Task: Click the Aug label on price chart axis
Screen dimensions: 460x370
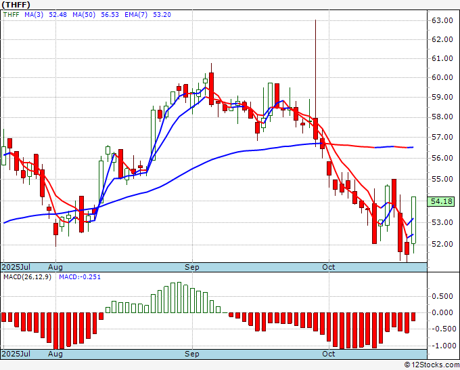Action: (55, 267)
